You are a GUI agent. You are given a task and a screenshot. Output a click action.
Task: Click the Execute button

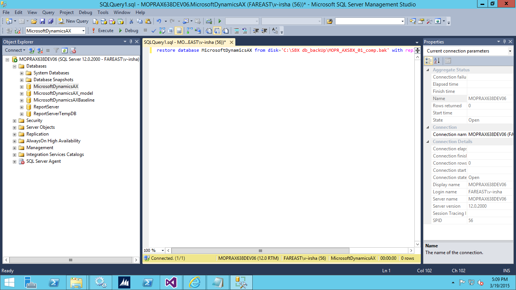(x=102, y=31)
